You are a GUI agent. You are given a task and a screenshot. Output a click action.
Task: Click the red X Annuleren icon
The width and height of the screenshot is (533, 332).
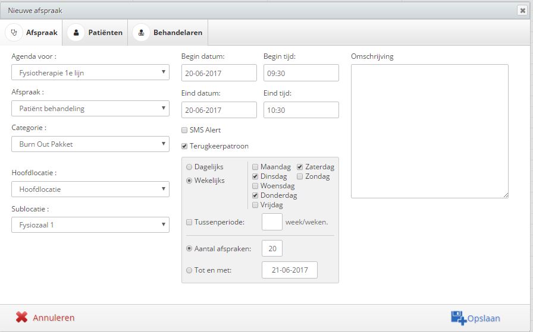pyautogui.click(x=21, y=317)
